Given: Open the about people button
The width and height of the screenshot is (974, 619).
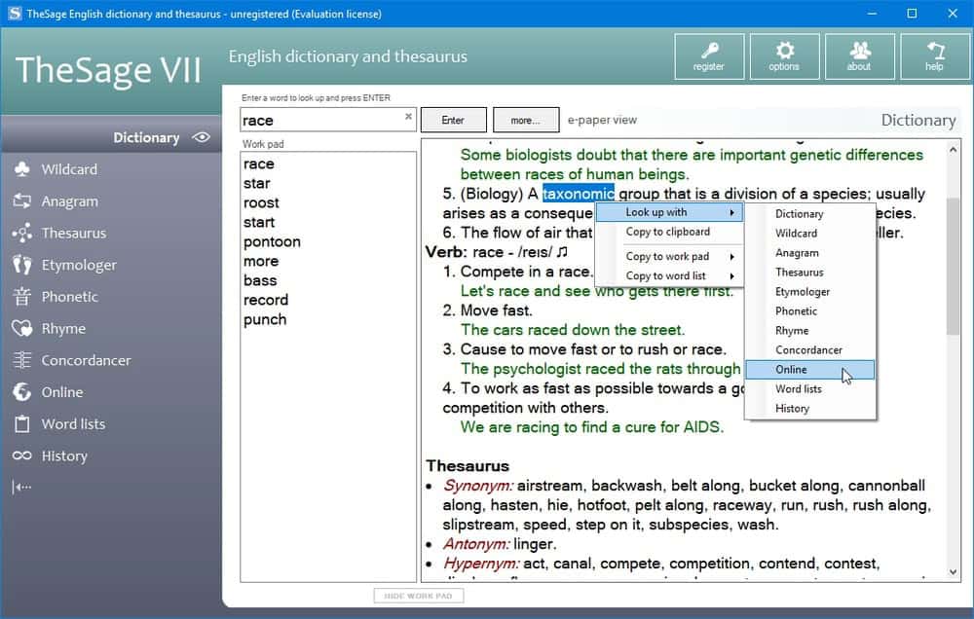Looking at the screenshot, I should (860, 56).
